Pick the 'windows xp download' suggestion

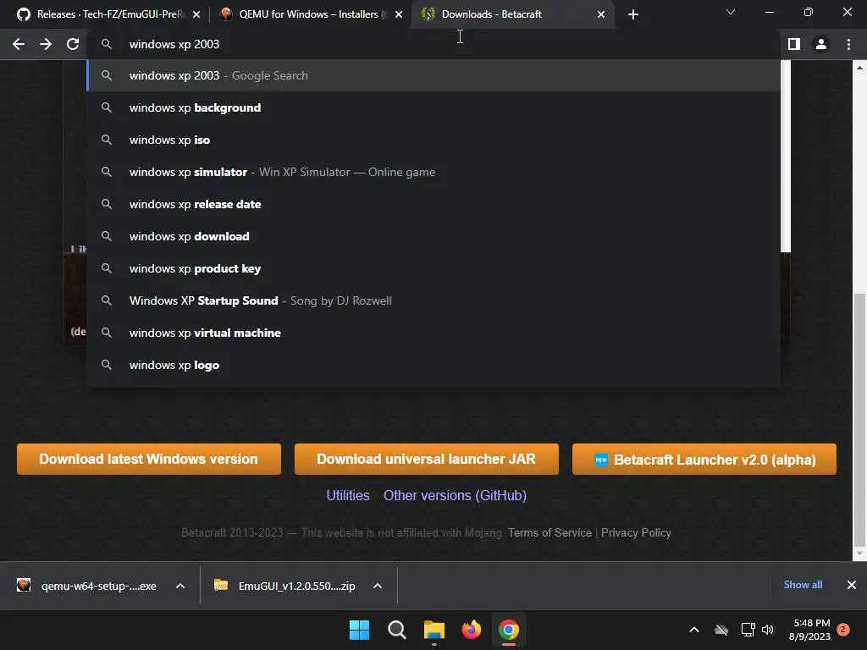click(x=434, y=236)
